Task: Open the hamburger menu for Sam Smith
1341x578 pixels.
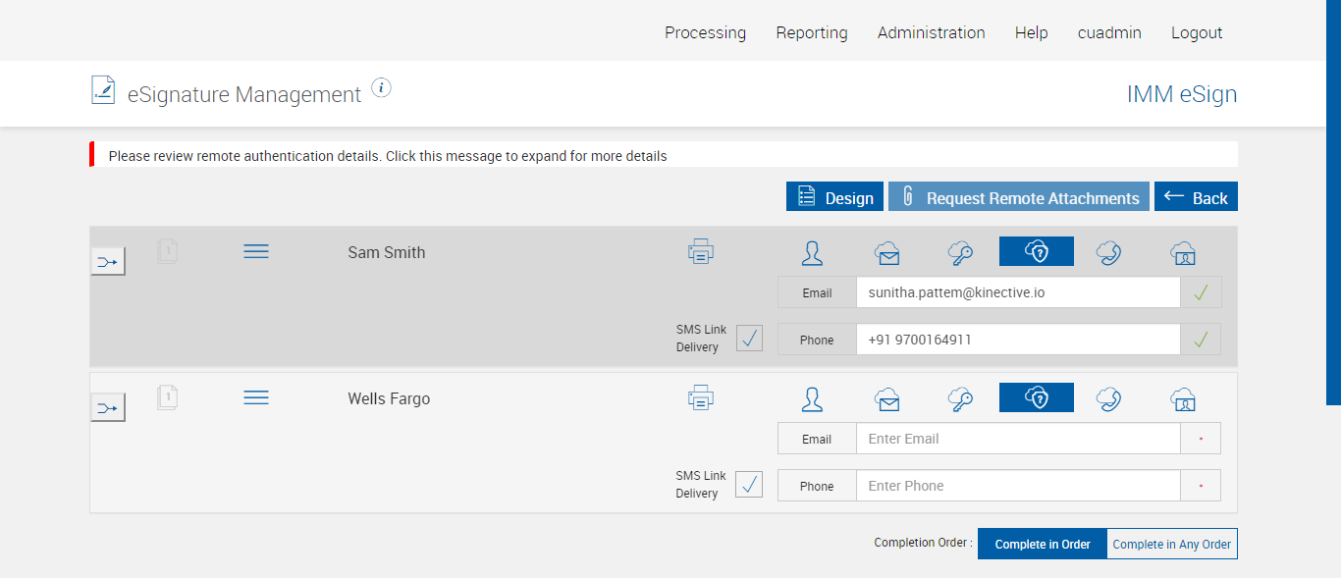Action: point(256,252)
